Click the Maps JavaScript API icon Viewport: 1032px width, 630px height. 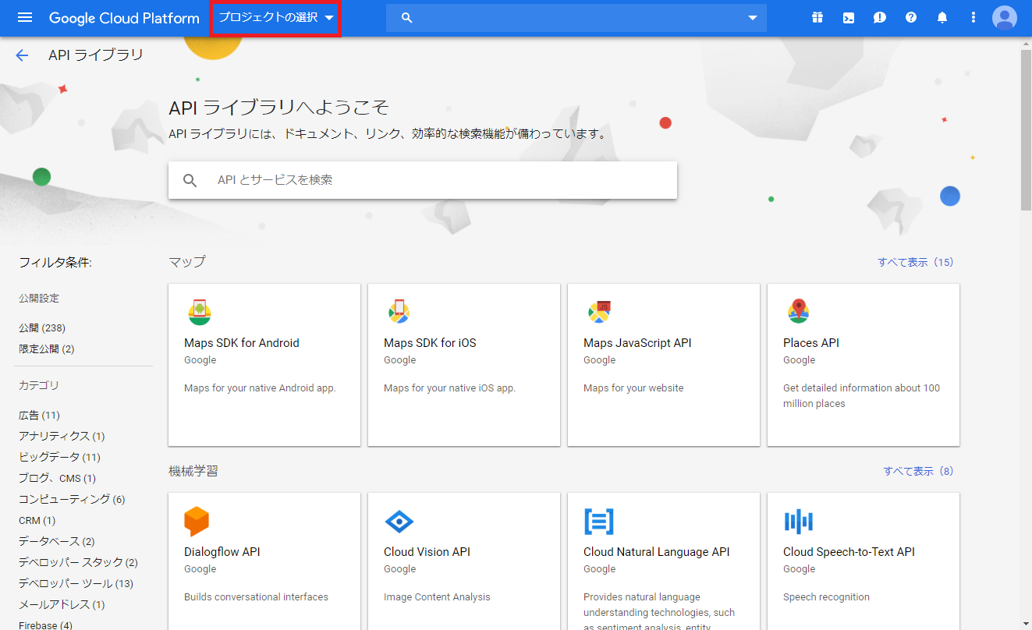tap(599, 312)
